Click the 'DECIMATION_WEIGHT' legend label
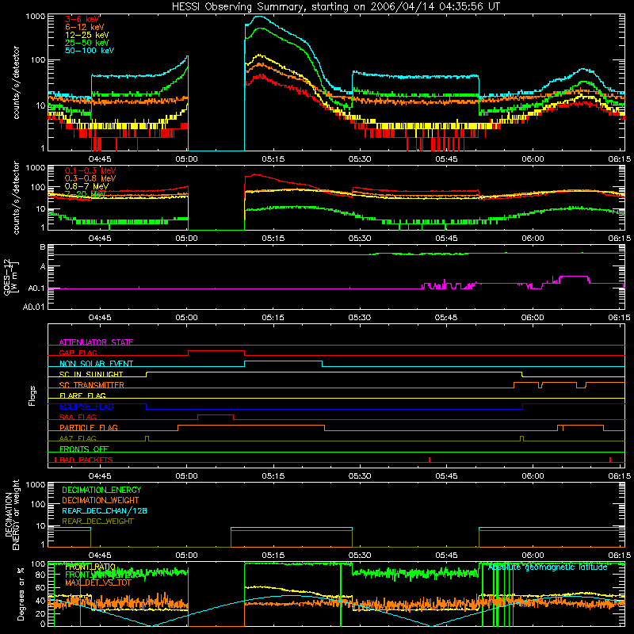Viewport: 634px width, 634px height. click(x=101, y=500)
